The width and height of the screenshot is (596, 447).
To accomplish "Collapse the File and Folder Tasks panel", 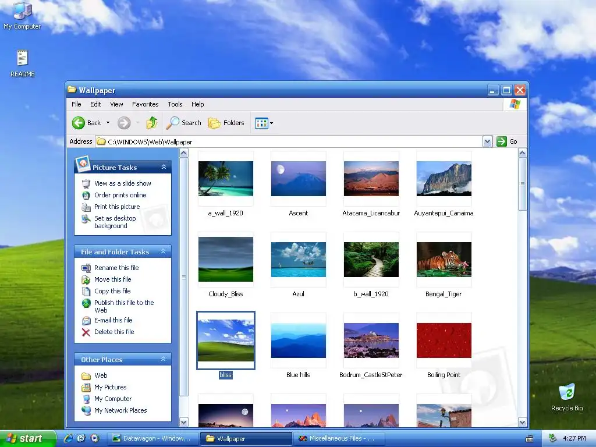I will (x=164, y=251).
